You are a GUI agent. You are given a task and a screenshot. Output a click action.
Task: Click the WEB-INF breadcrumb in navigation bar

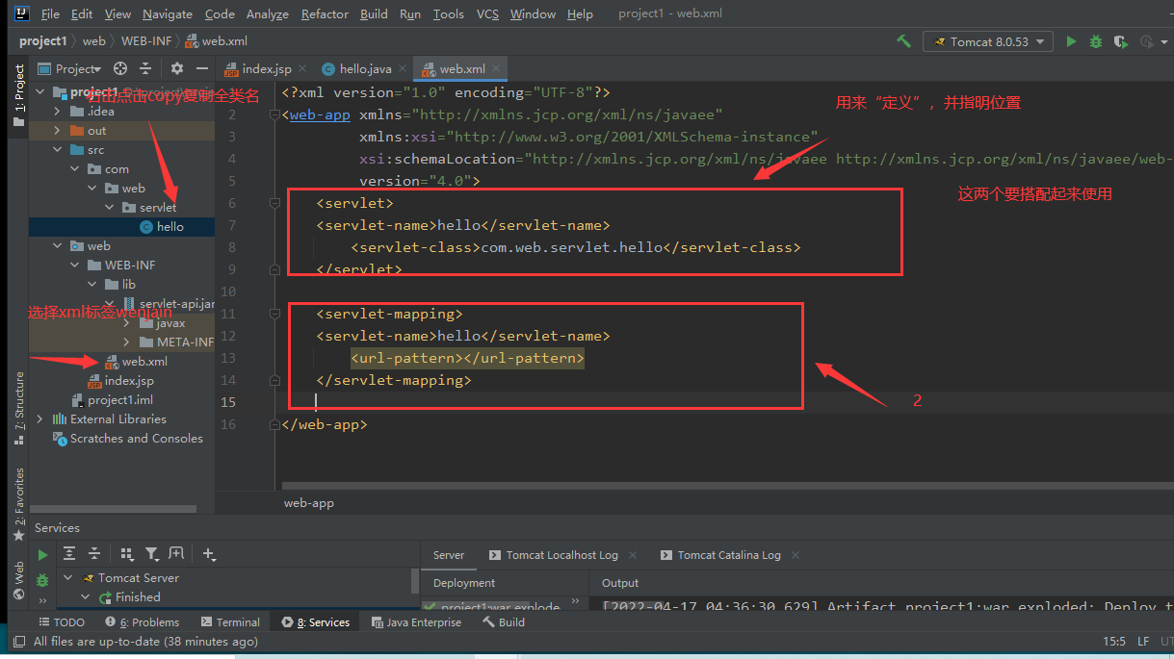[146, 41]
